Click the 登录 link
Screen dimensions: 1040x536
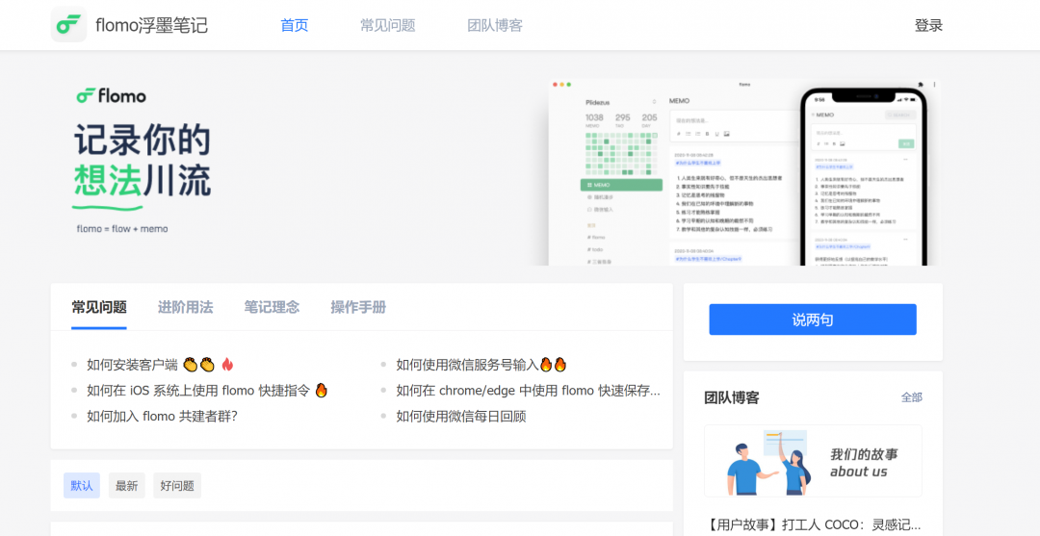pyautogui.click(x=928, y=25)
